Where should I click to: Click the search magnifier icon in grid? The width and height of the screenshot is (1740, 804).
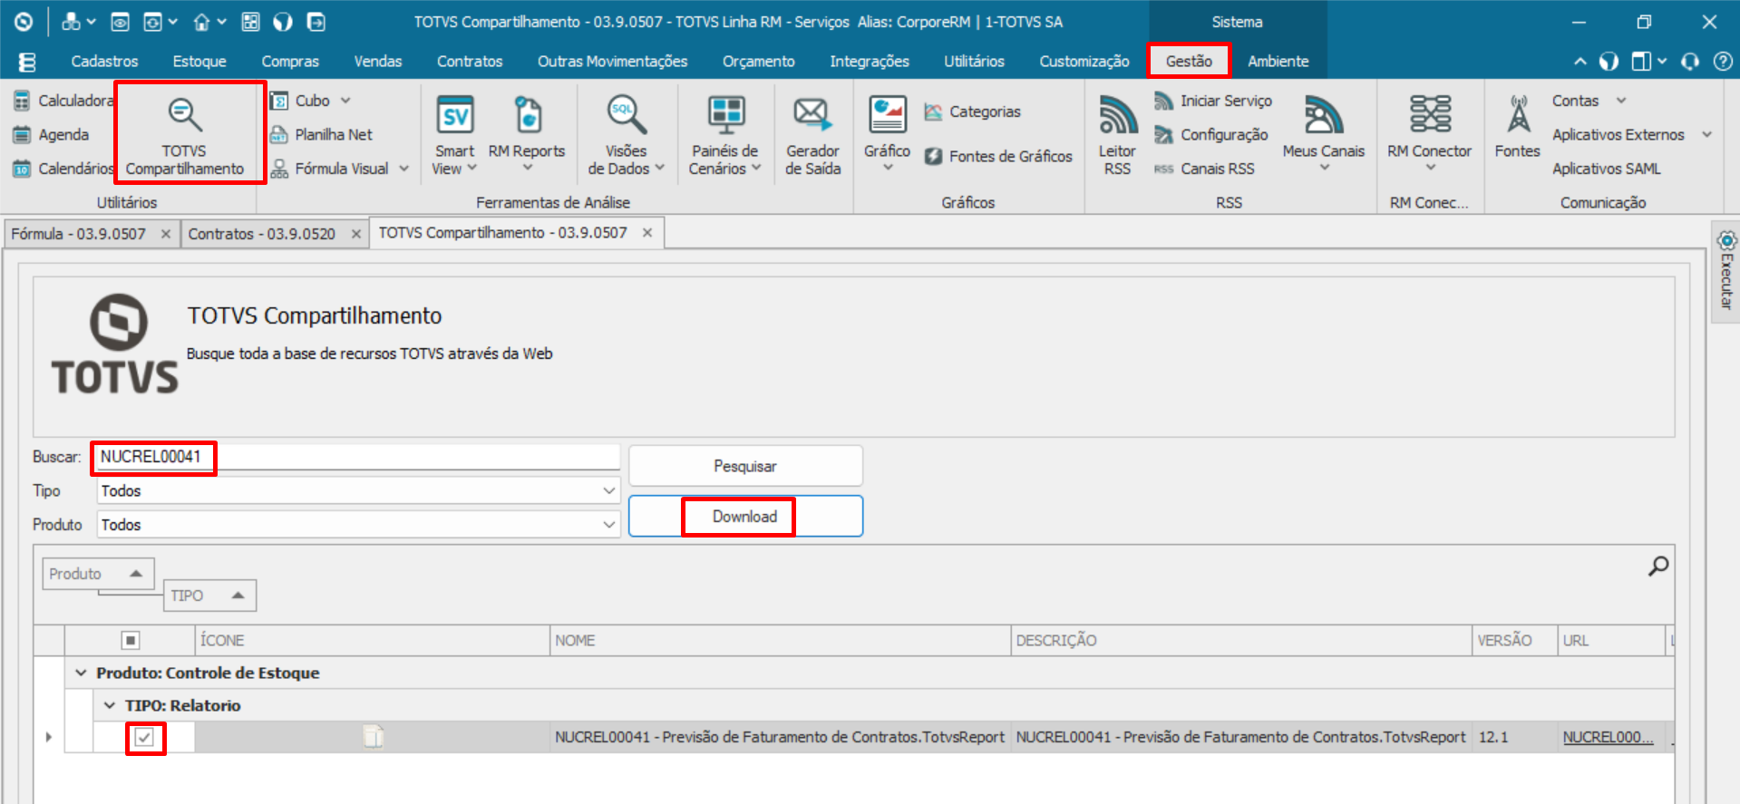pos(1657,567)
